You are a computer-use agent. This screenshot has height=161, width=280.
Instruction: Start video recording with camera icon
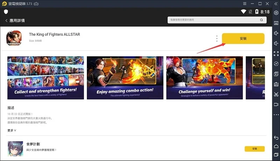[276, 104]
